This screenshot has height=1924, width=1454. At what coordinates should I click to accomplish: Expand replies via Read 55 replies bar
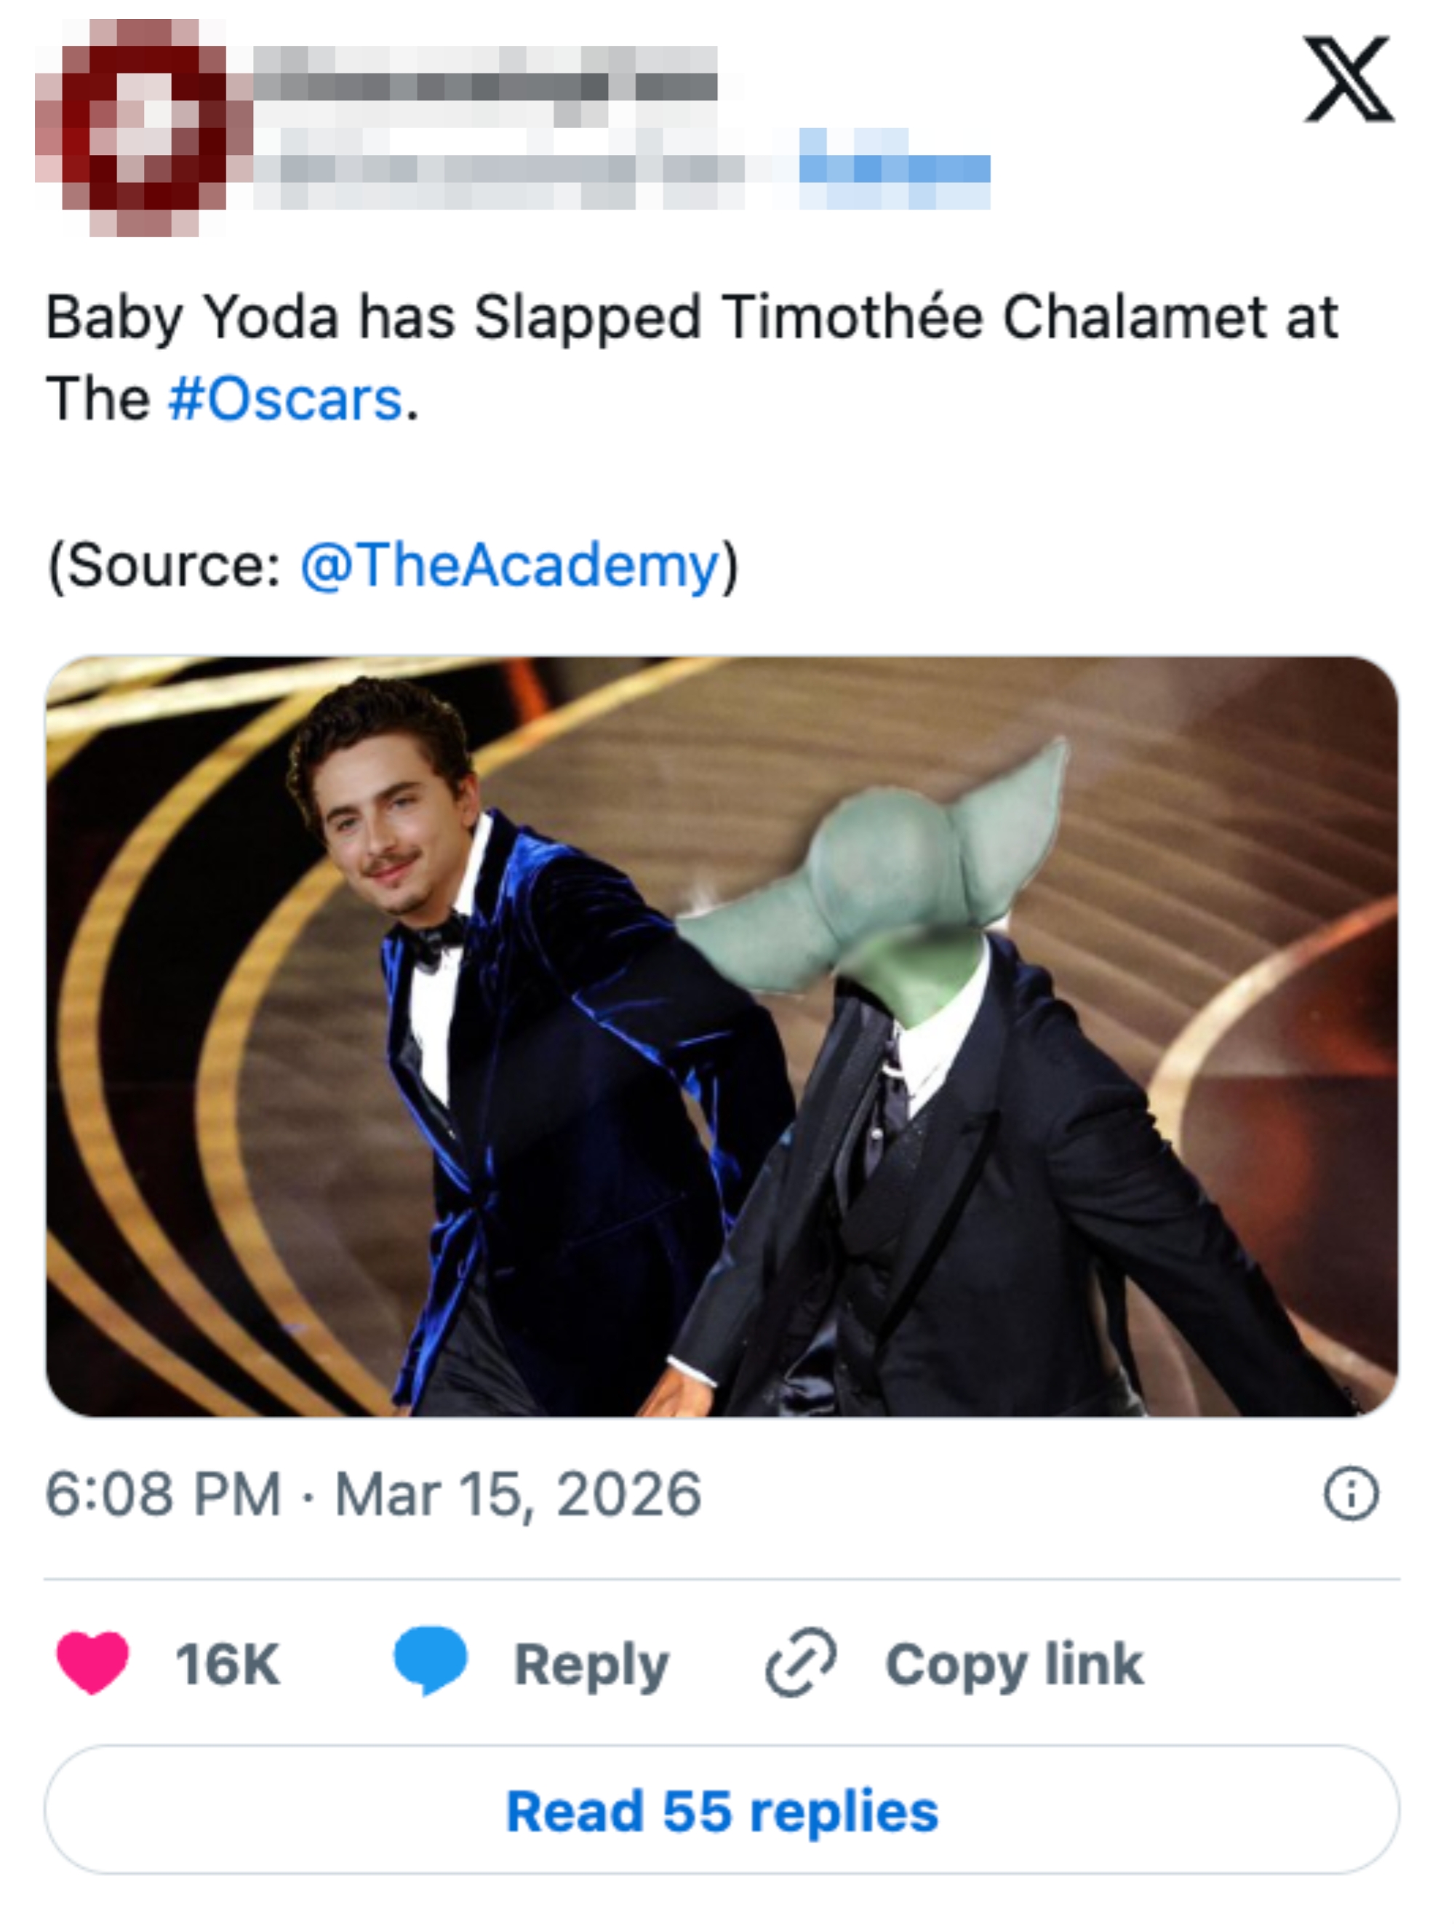(x=727, y=1813)
